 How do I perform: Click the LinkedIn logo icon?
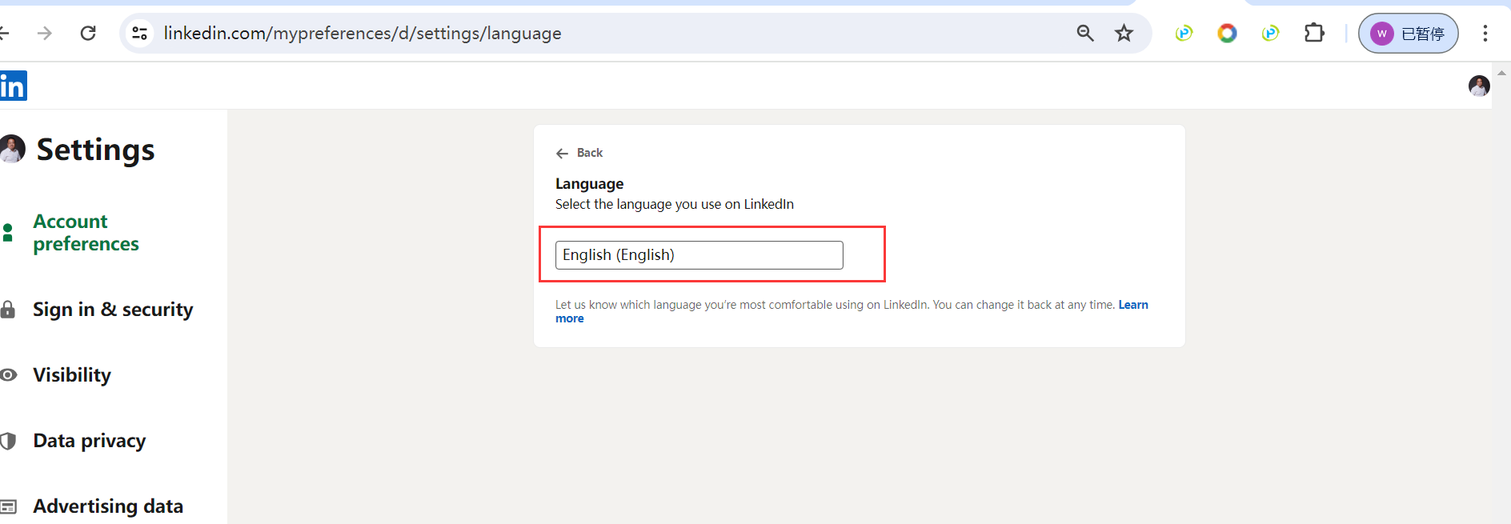click(13, 86)
